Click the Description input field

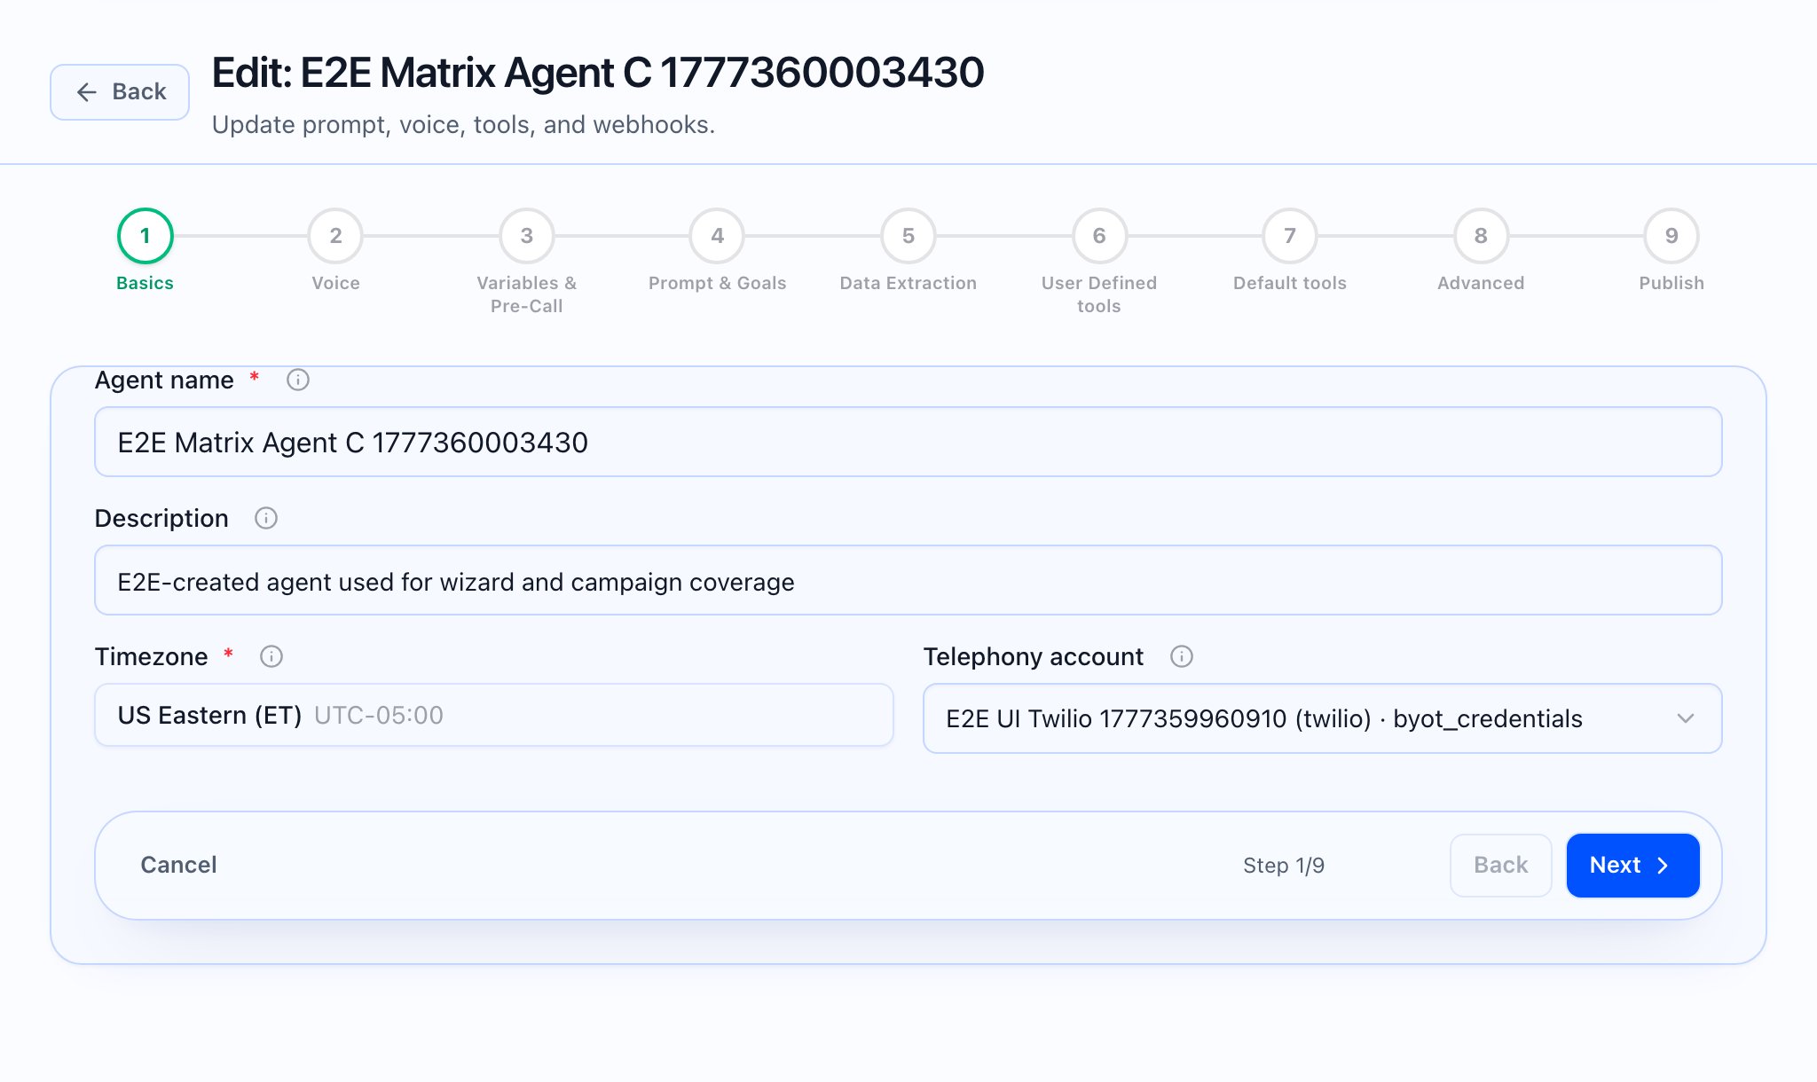(908, 580)
